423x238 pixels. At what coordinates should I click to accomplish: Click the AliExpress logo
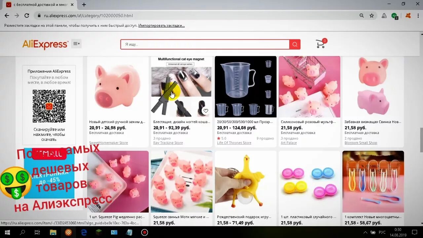pyautogui.click(x=45, y=44)
